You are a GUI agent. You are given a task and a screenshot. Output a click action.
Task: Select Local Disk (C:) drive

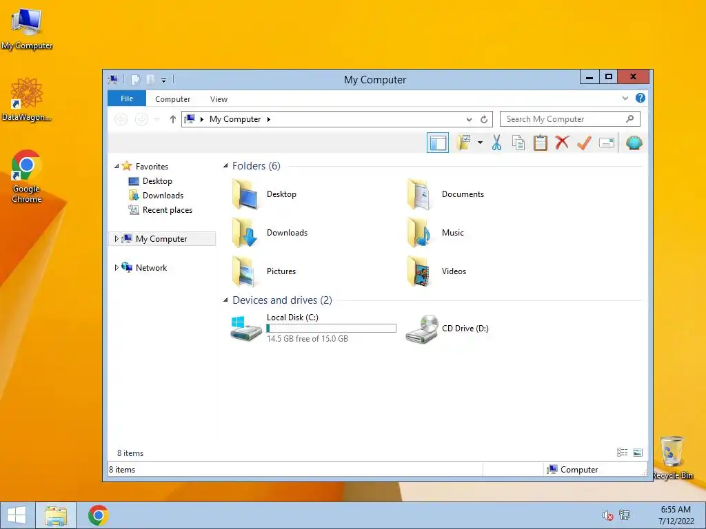point(246,329)
